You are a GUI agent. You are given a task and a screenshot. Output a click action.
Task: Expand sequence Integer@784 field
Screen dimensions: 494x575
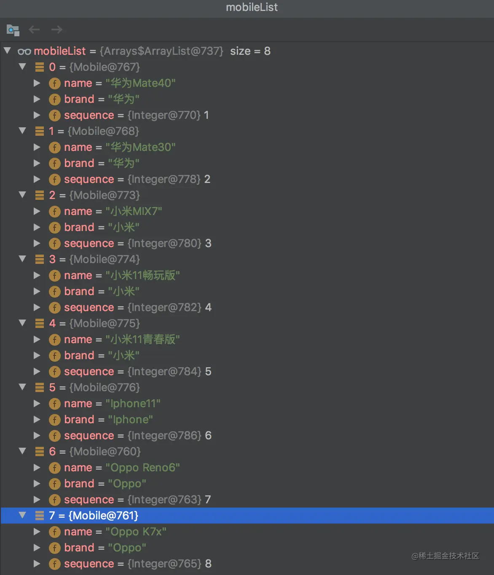pyautogui.click(x=37, y=371)
